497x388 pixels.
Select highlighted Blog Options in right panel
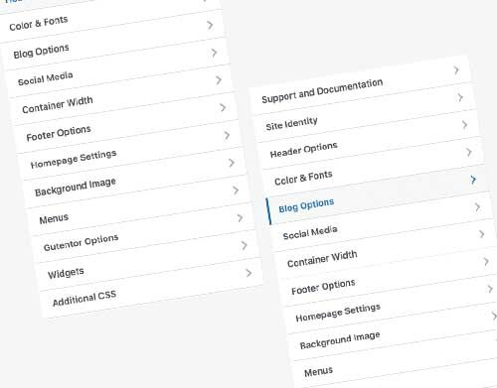point(306,205)
